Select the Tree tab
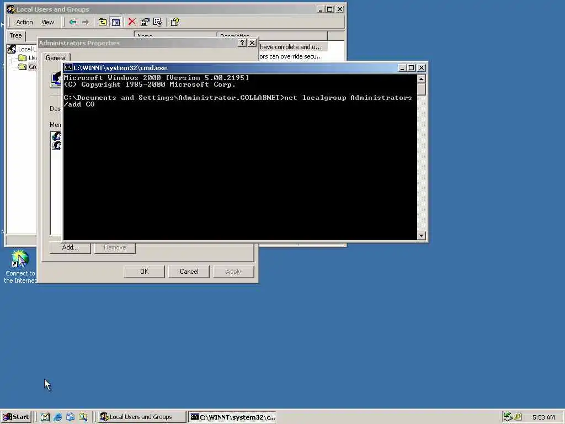The image size is (565, 424). pos(15,35)
